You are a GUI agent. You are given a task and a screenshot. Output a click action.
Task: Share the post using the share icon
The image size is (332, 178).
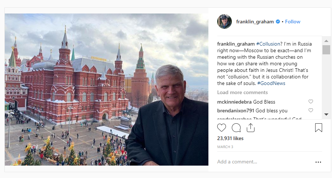(250, 128)
